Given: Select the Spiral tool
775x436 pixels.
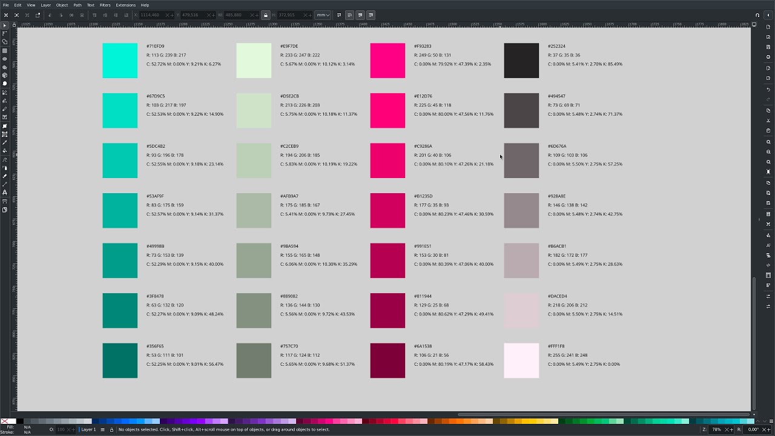Looking at the screenshot, I should click(x=5, y=84).
